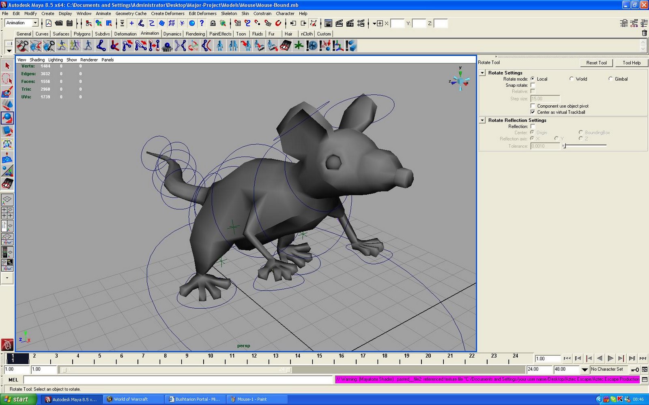The width and height of the screenshot is (649, 405).
Task: Pick the Lasso selection tool
Action: coord(7,79)
